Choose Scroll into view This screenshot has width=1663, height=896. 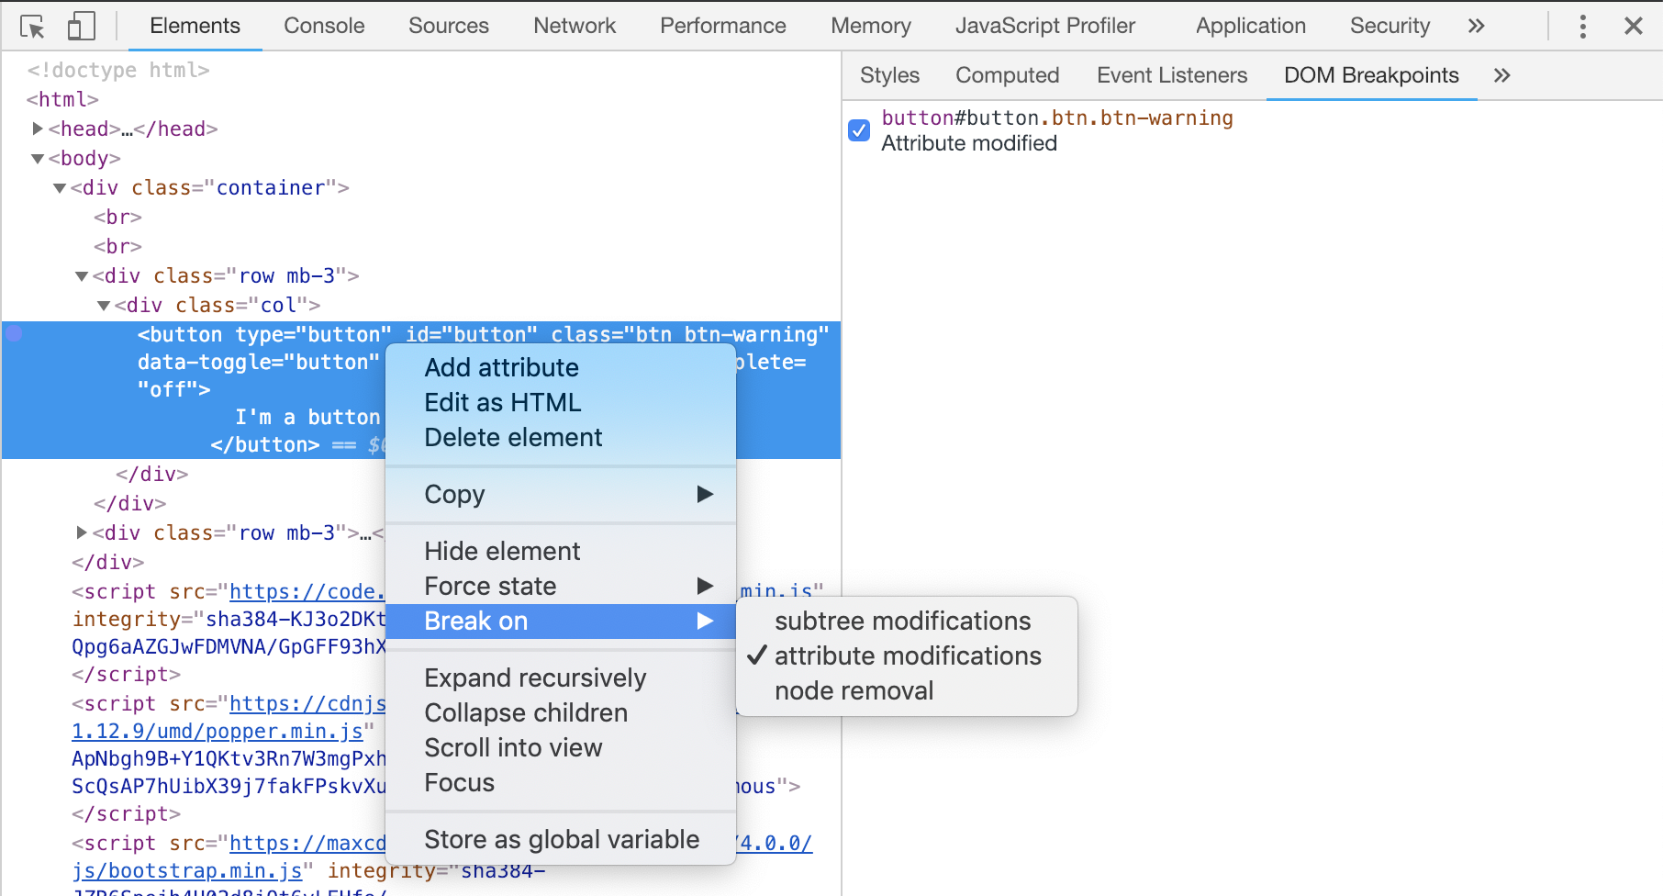coord(561,747)
